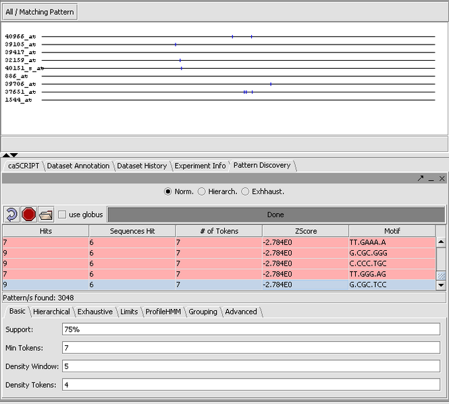Open the Advanced tab

coord(241,312)
